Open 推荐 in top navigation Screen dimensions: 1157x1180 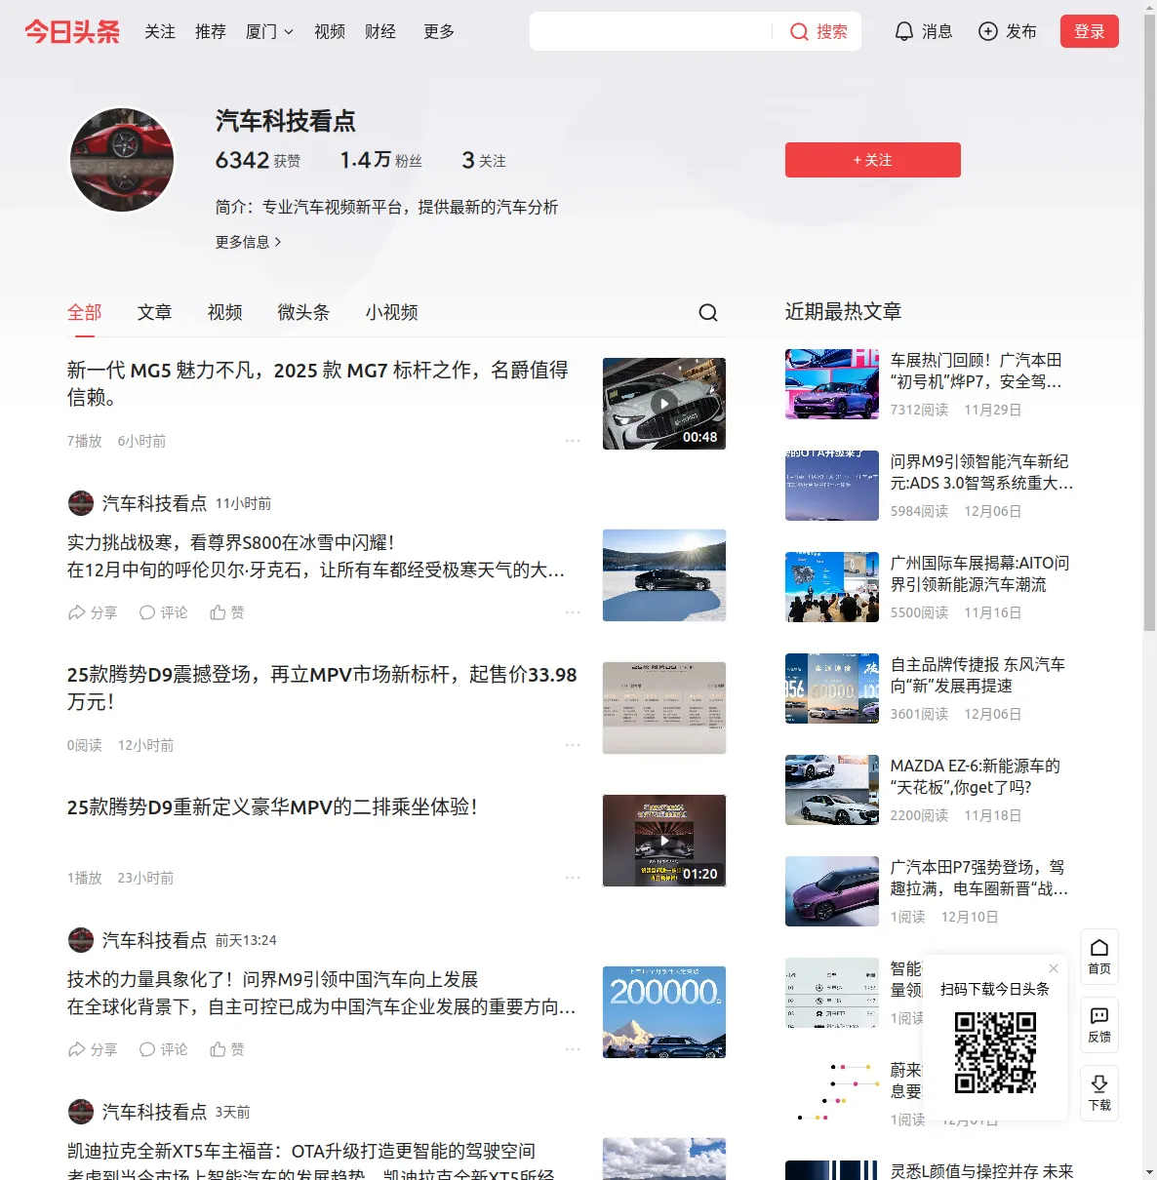(211, 32)
